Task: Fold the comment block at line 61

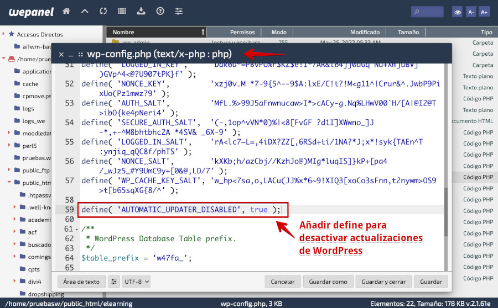Action: click(x=77, y=229)
